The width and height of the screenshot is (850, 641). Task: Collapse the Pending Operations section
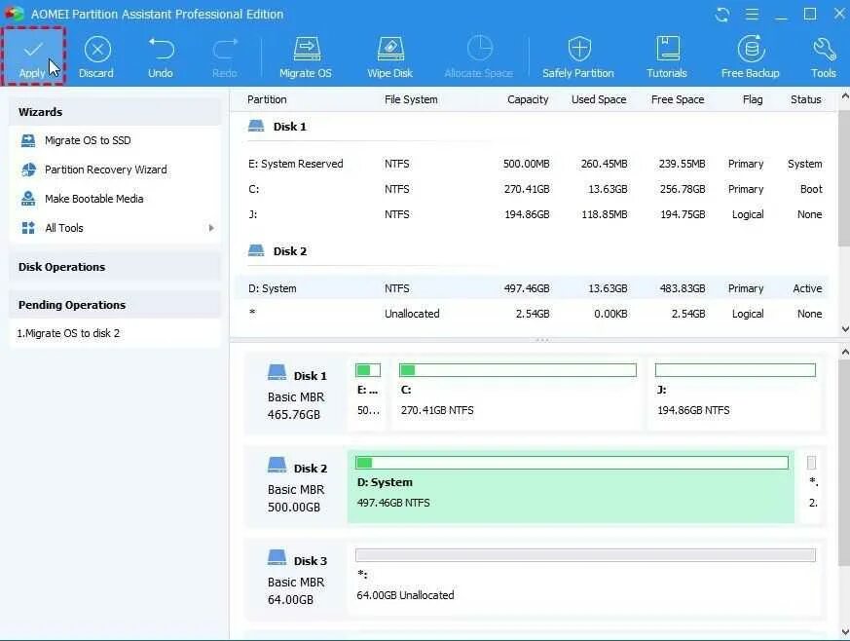[x=71, y=304]
